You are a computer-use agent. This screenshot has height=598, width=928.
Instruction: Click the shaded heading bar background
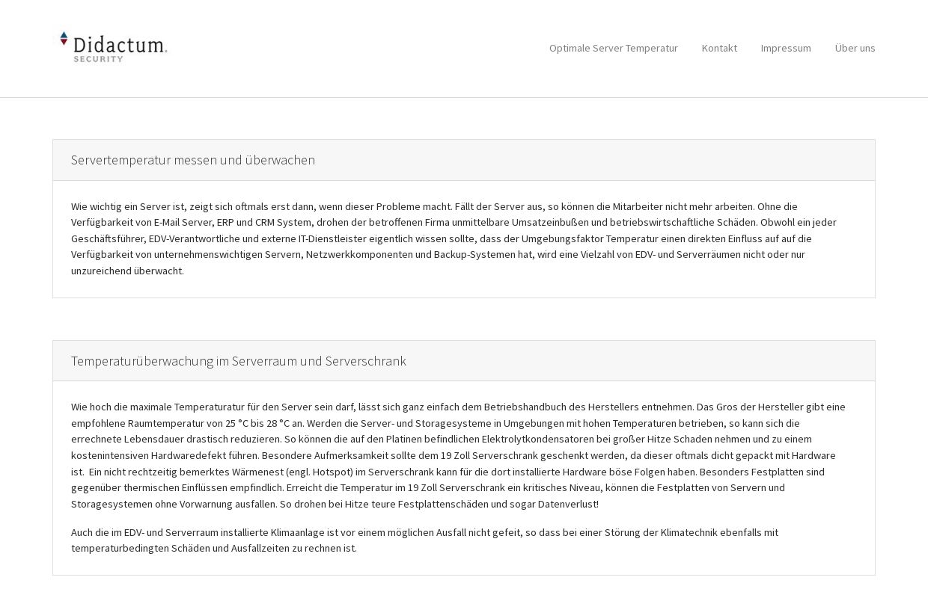click(599, 160)
